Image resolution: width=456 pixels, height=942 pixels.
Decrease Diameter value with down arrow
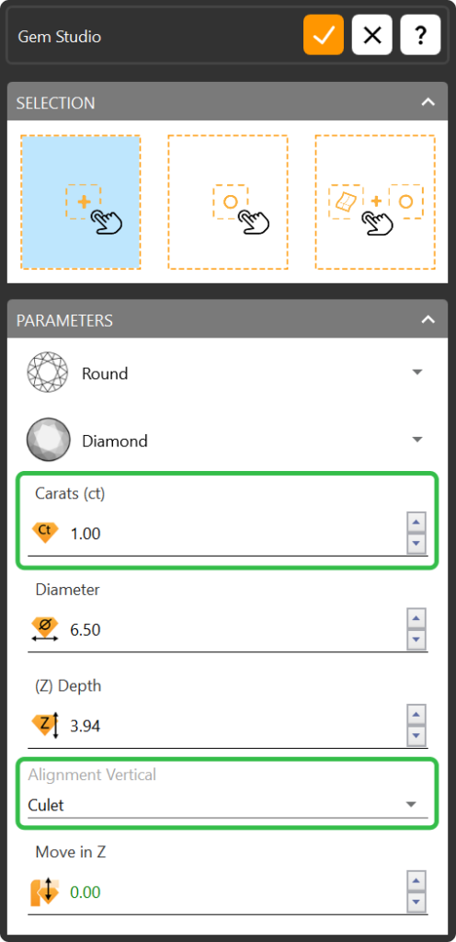[x=416, y=639]
